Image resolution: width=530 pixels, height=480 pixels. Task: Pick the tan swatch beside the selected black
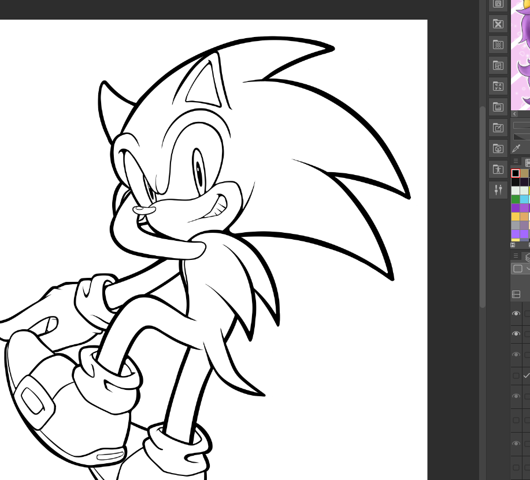[x=524, y=173]
